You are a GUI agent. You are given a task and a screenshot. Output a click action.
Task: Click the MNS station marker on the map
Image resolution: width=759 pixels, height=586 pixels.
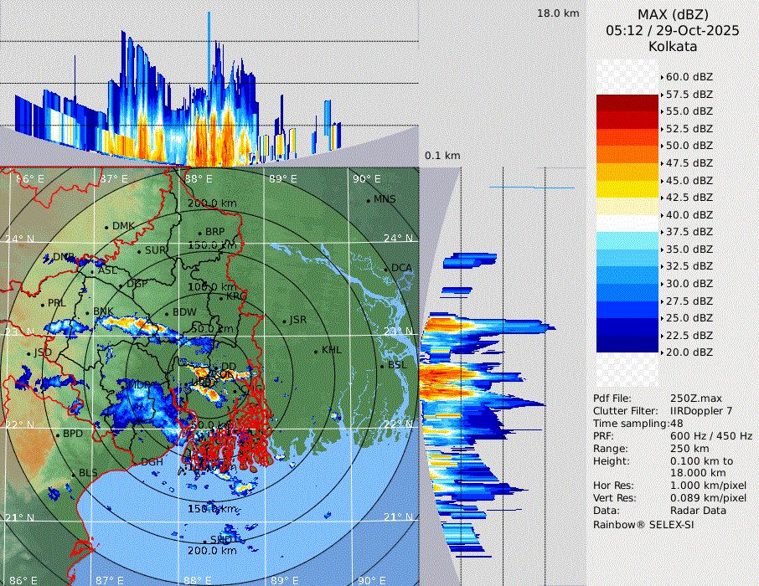[x=368, y=200]
